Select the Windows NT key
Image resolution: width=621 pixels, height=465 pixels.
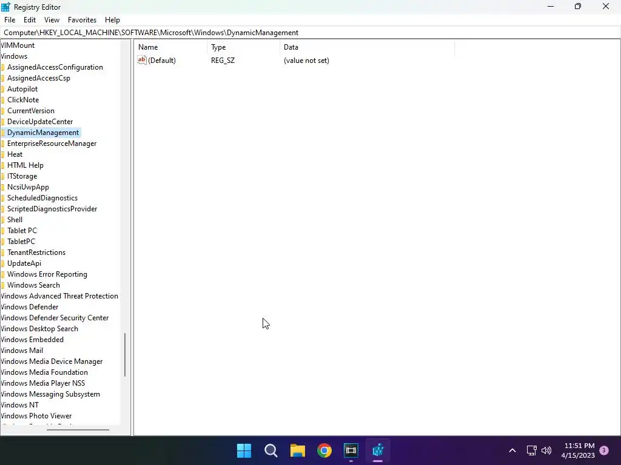click(x=19, y=404)
